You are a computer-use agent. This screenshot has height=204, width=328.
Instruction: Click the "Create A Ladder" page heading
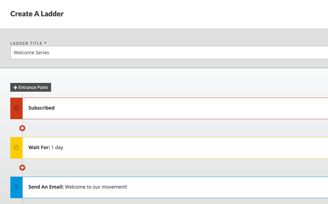pyautogui.click(x=37, y=14)
